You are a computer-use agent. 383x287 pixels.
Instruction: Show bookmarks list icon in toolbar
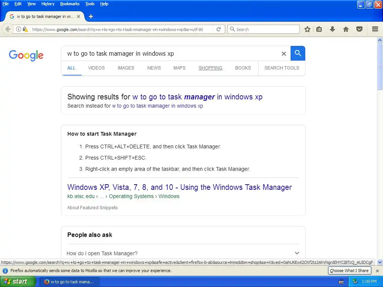point(319,29)
